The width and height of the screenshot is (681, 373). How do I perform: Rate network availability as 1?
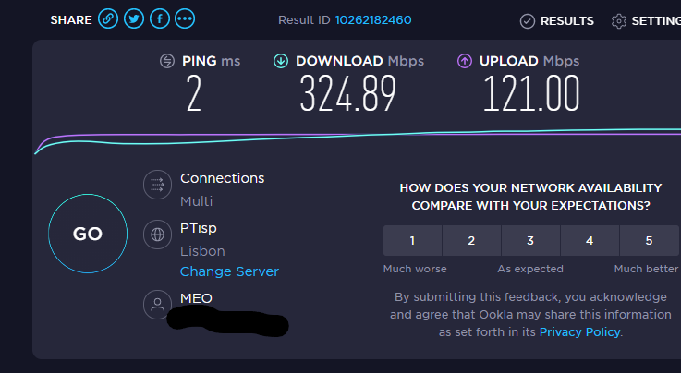[x=412, y=241]
